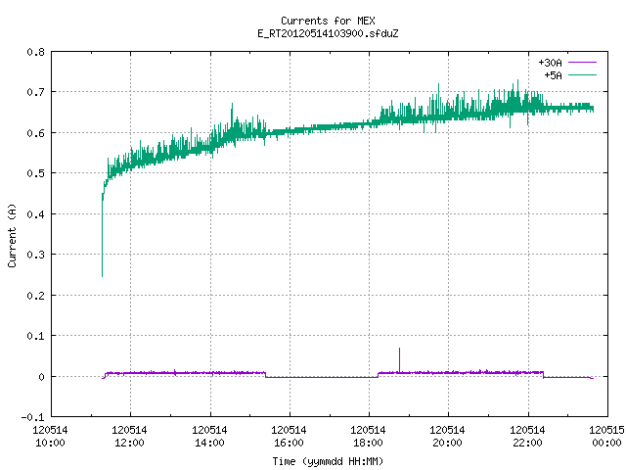
Task: Click the chart title 'Currents for MEX'
Action: coord(328,21)
